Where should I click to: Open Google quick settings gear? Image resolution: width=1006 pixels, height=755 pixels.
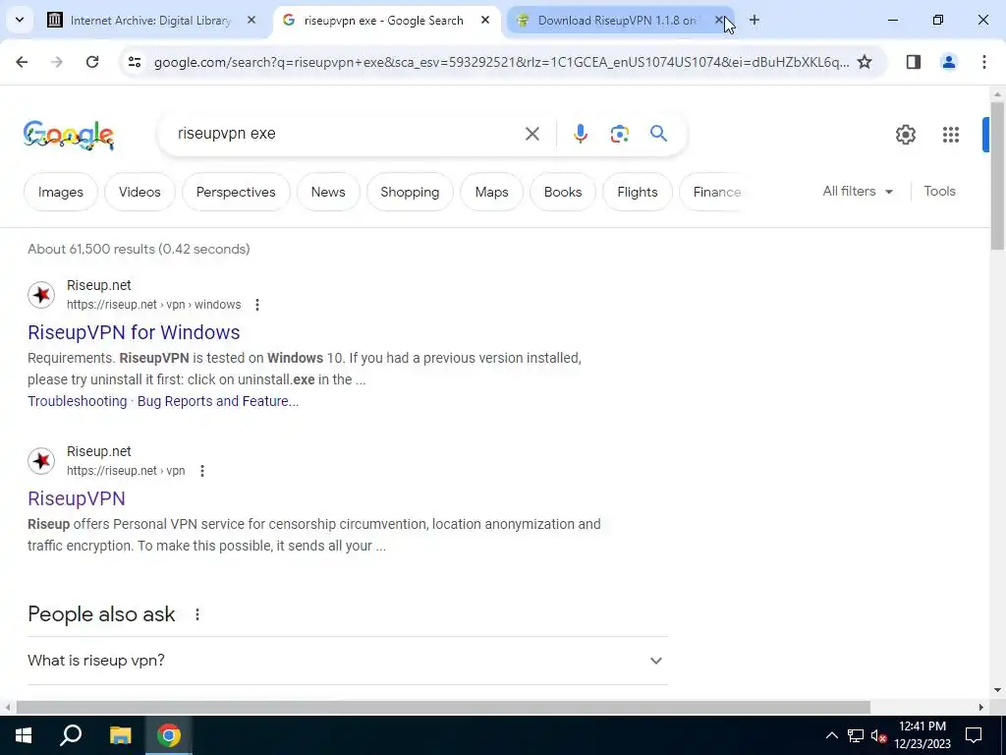pyautogui.click(x=905, y=134)
